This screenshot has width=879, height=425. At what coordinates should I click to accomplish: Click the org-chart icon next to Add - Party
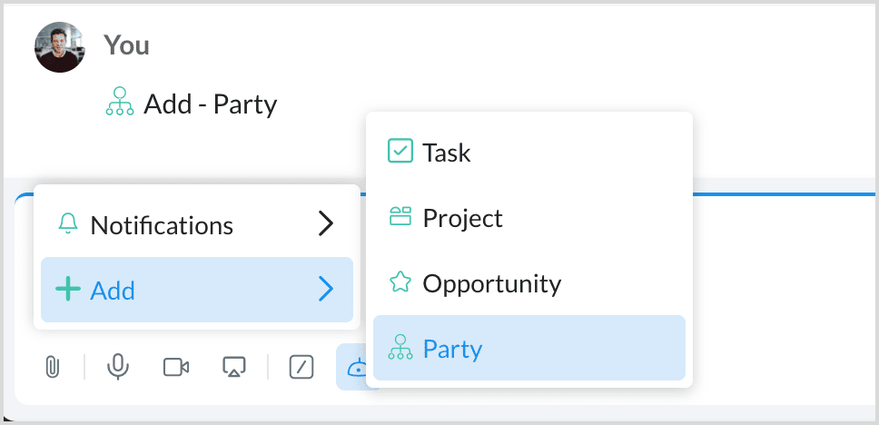(x=120, y=104)
